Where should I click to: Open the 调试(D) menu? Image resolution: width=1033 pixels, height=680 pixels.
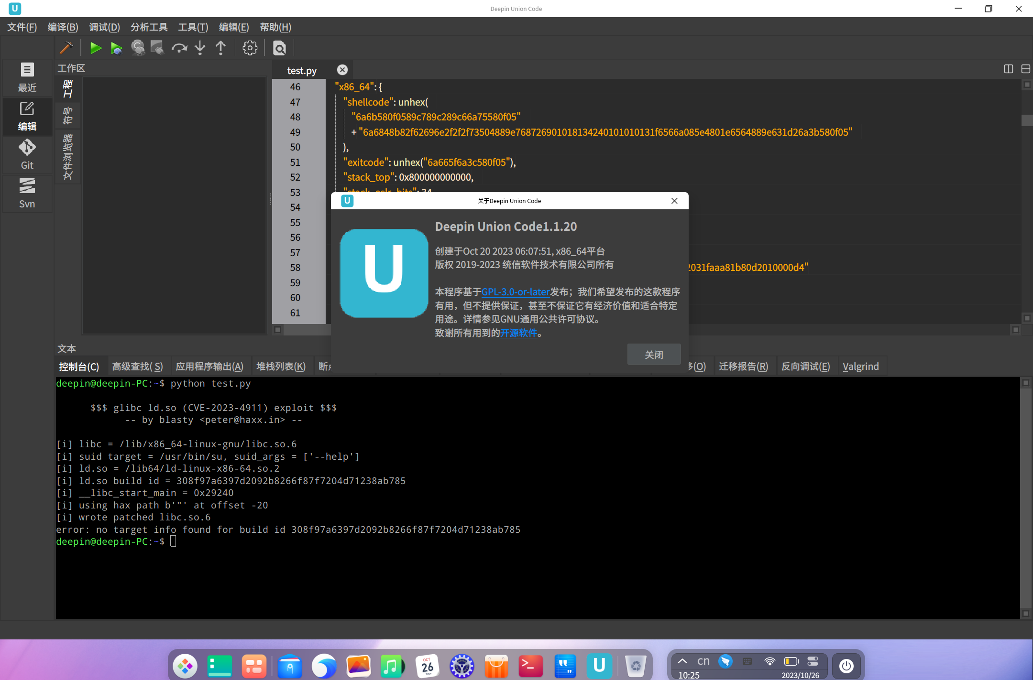pos(104,27)
